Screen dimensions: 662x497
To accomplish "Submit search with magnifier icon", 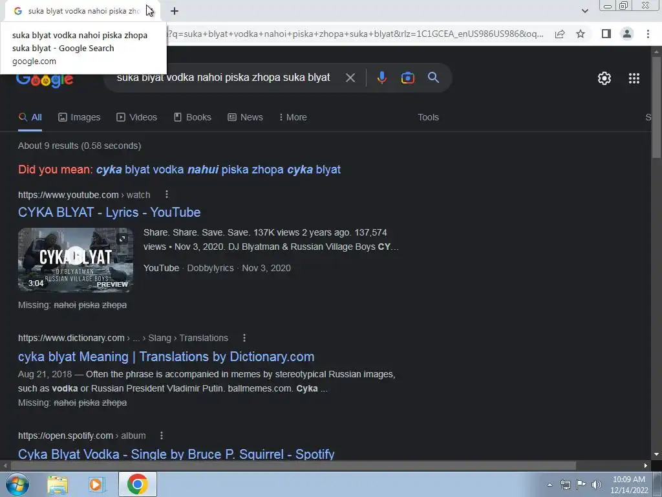I will pyautogui.click(x=433, y=78).
